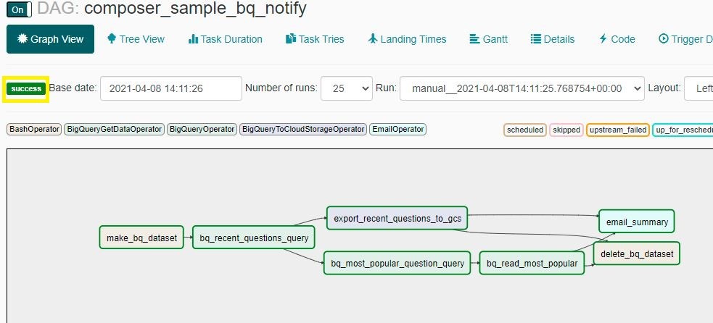Open the DAG Details page
713x323 pixels.
click(553, 39)
